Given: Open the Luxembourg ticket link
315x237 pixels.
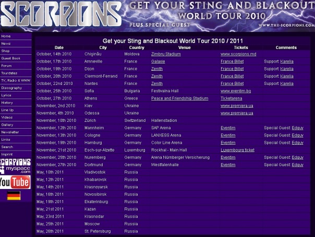Looking at the screenshot, I should [237, 150].
